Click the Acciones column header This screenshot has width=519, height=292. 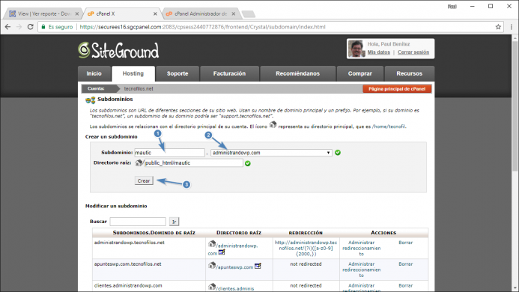383,233
